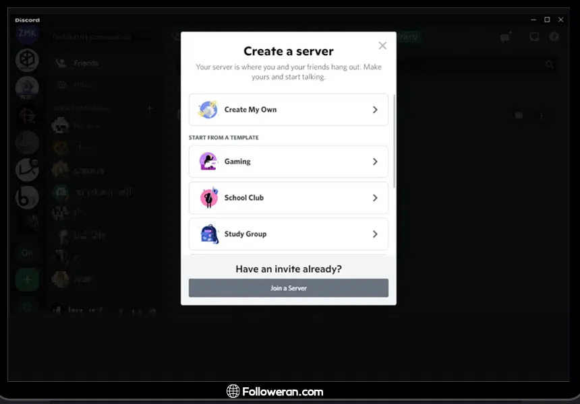The height and width of the screenshot is (404, 580).
Task: Click the Join a Server button
Action: [289, 288]
